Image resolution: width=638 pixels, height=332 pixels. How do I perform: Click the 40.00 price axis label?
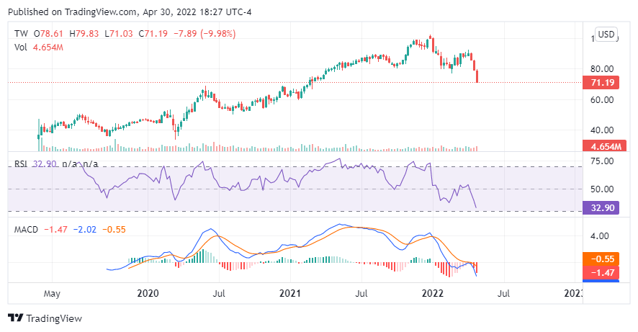click(602, 130)
